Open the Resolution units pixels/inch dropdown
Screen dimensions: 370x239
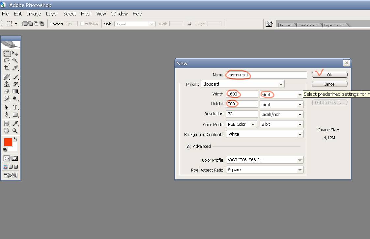tap(281, 114)
